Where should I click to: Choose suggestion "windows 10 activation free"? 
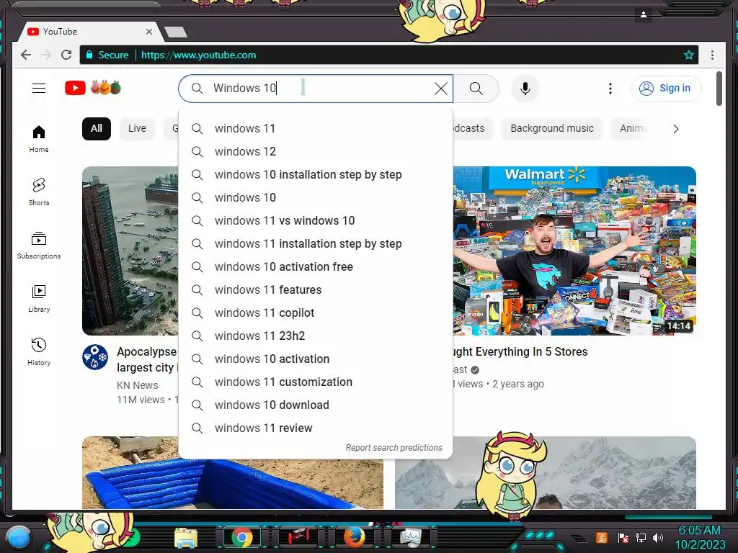click(316, 266)
